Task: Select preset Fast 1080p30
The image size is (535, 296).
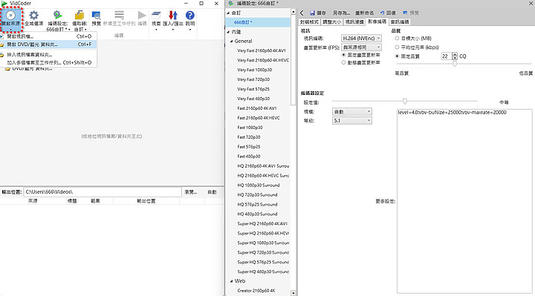Action: 250,128
